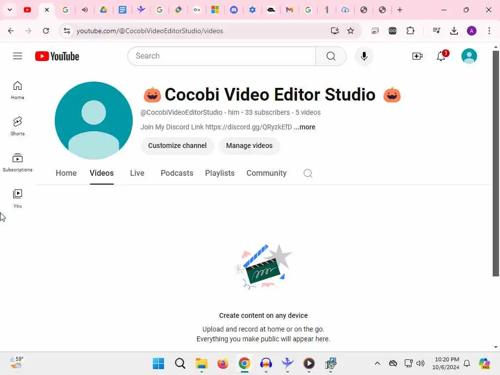Image resolution: width=500 pixels, height=375 pixels.
Task: Click the Search input field
Action: (x=222, y=56)
